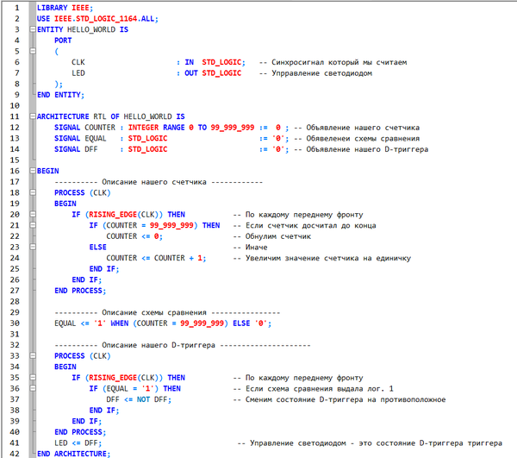
Task: Click line number 1 in the gutter
Action: tap(16, 7)
